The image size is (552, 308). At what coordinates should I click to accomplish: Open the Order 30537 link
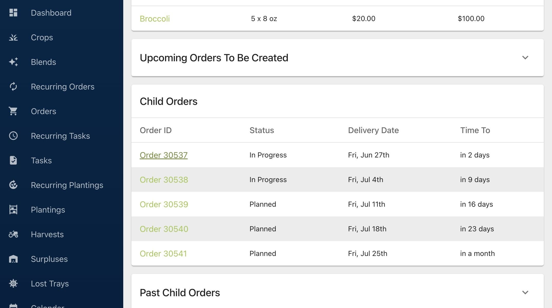tap(164, 155)
